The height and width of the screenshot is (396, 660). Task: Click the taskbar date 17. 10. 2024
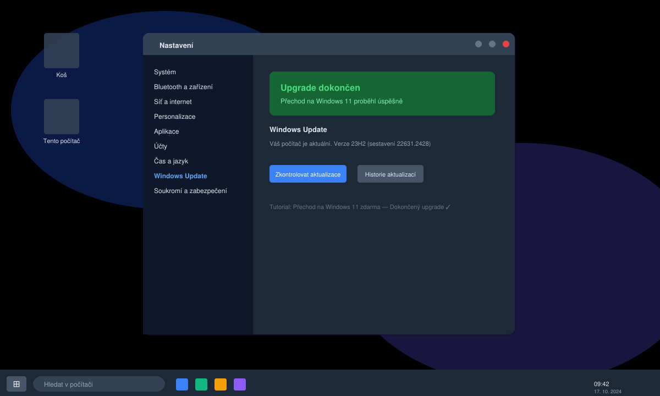click(608, 392)
